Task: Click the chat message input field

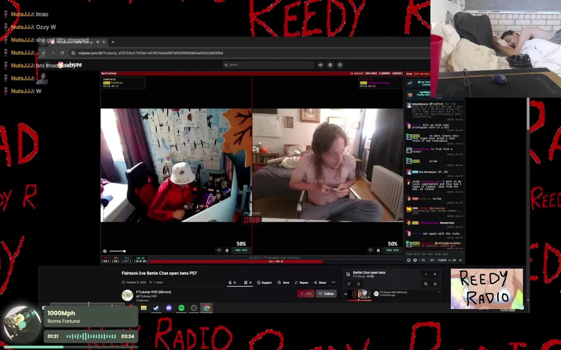Action: click(x=434, y=254)
